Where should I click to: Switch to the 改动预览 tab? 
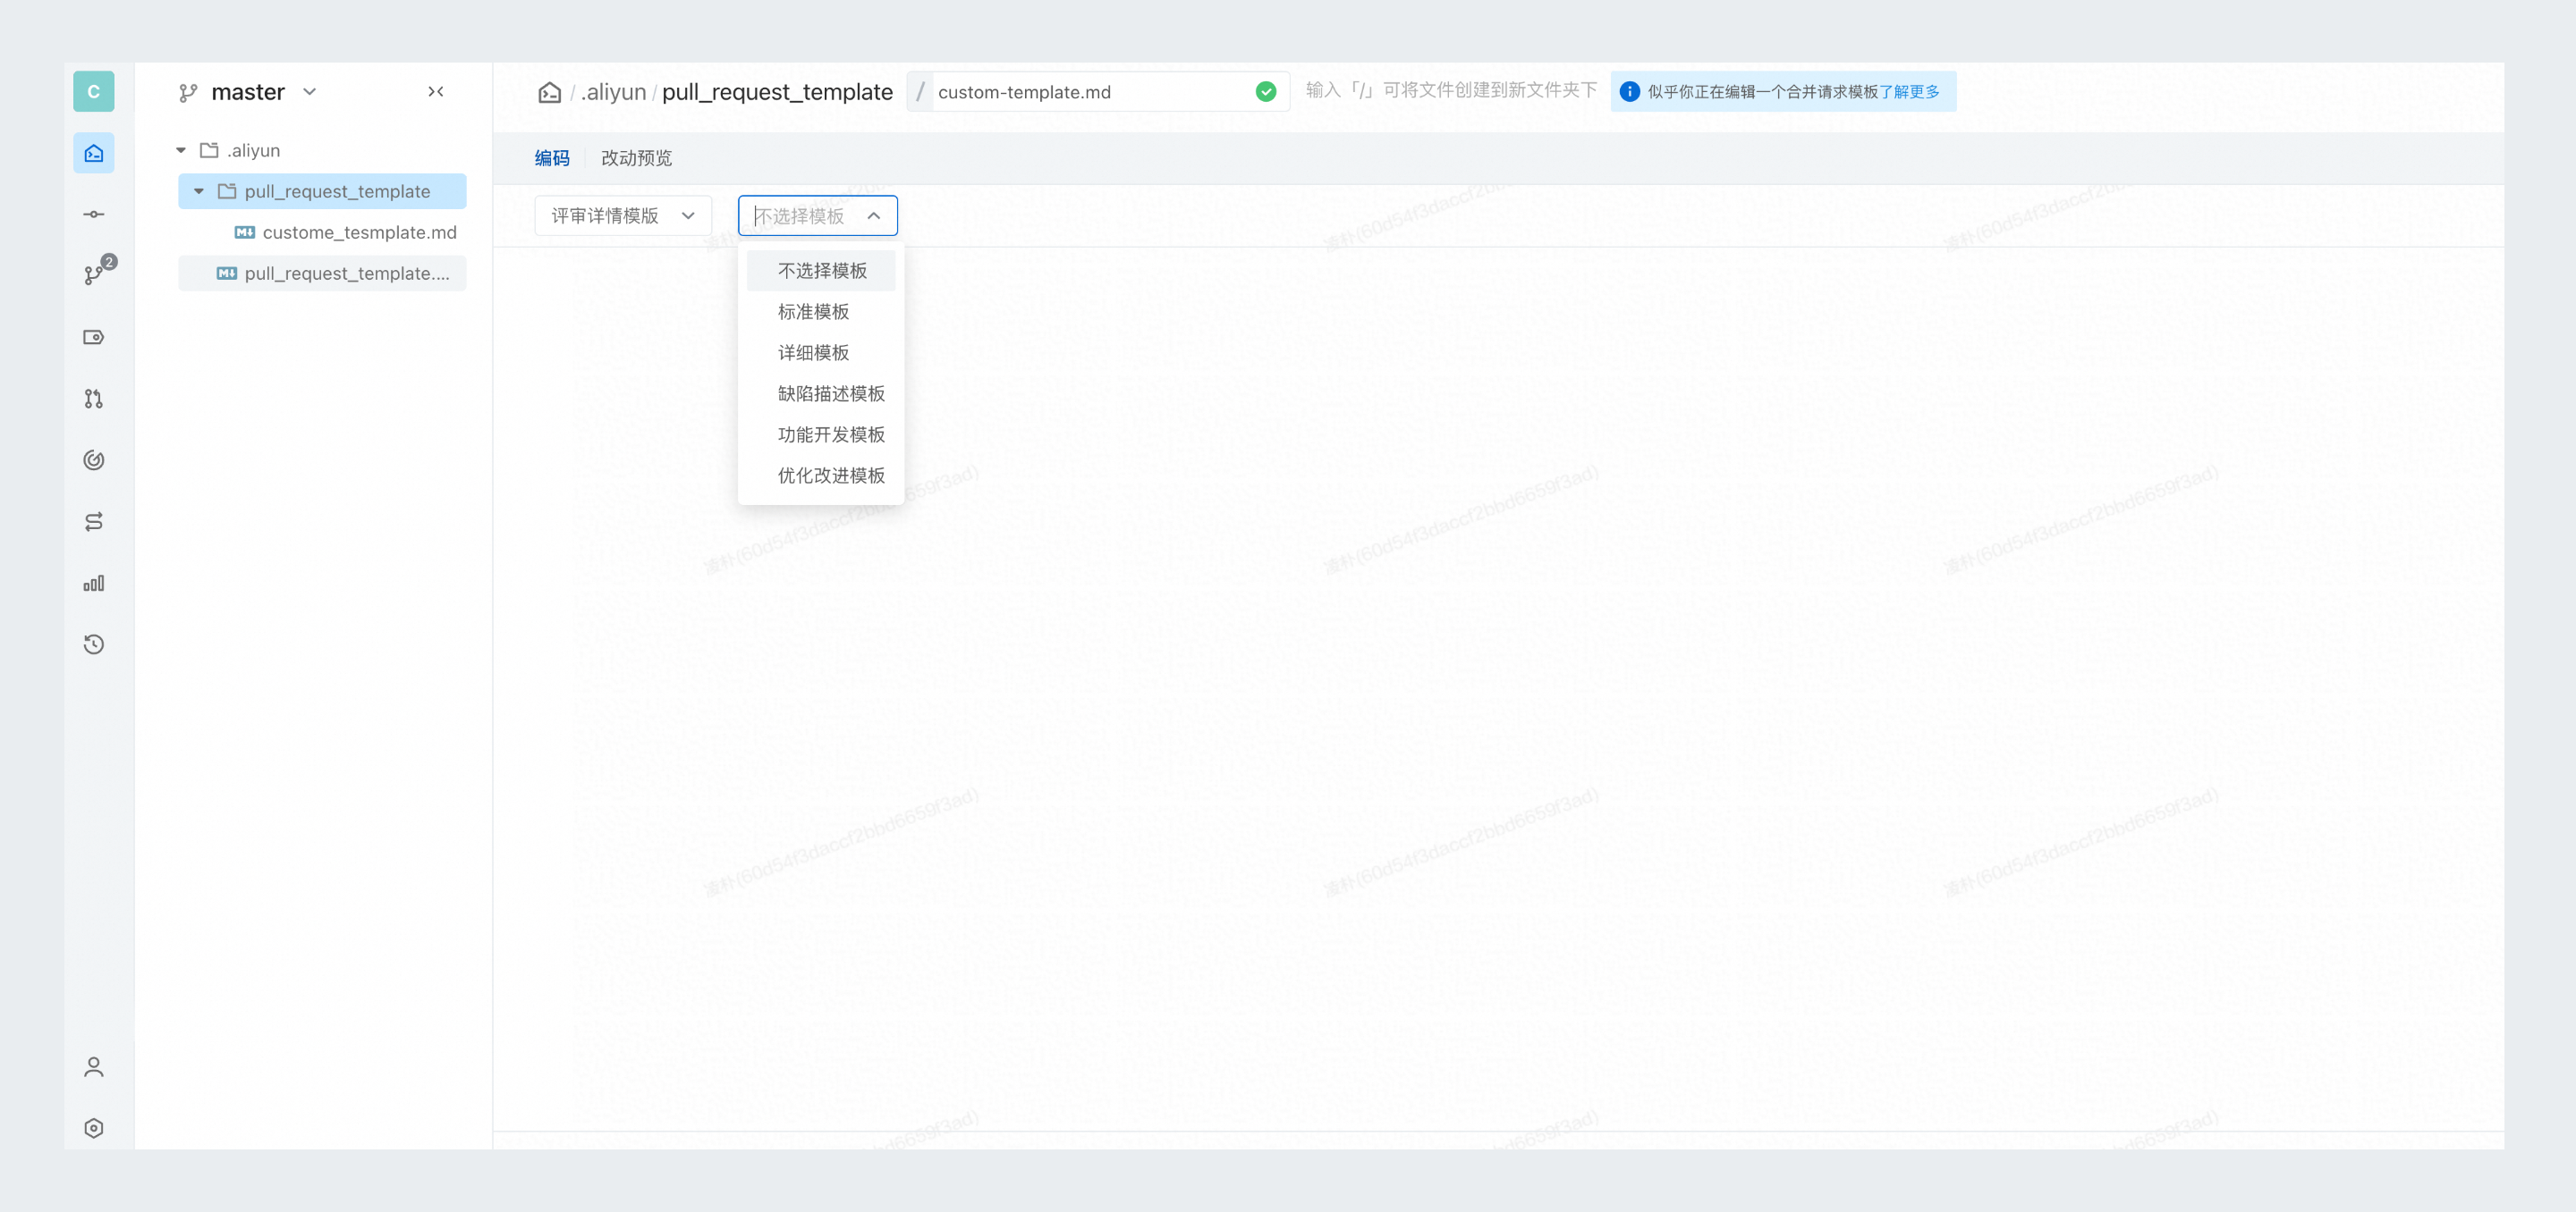click(636, 158)
